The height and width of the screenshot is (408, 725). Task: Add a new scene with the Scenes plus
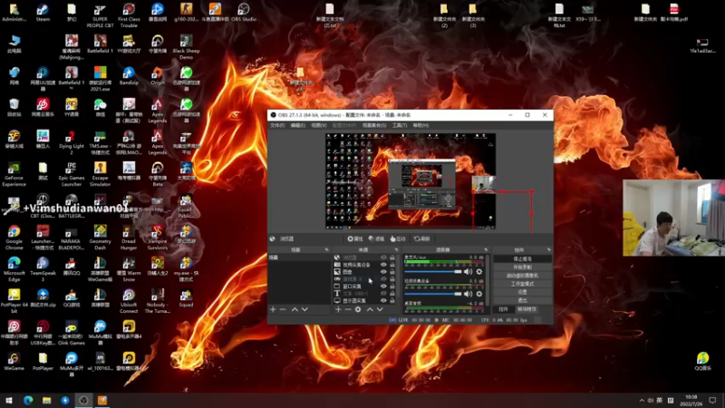coord(273,309)
